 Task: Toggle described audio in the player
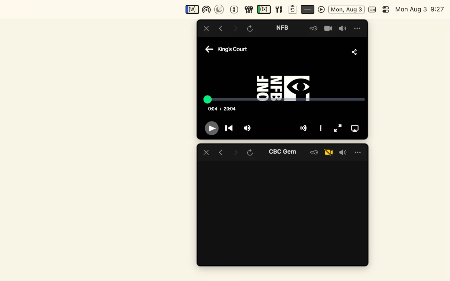(x=303, y=128)
